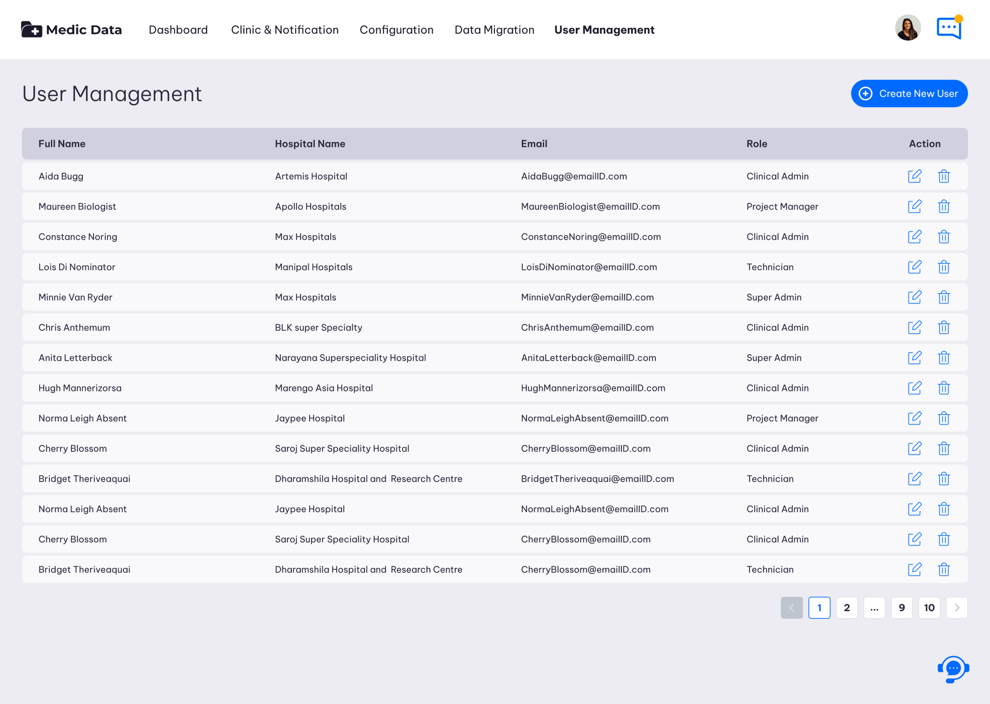Switch to Data Migration page
This screenshot has height=704, width=990.
(x=494, y=29)
